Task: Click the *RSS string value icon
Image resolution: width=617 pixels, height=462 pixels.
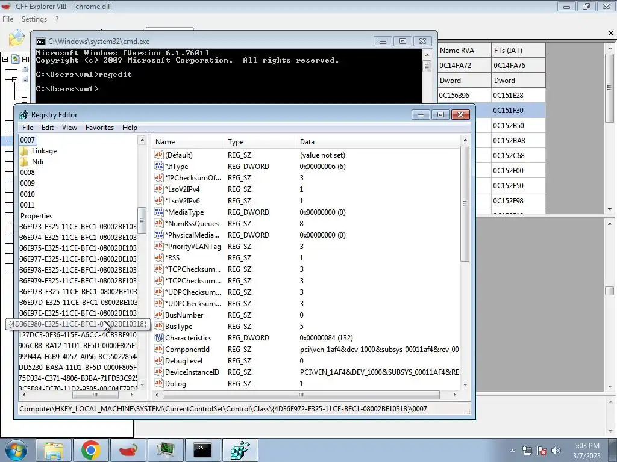Action: tap(159, 257)
